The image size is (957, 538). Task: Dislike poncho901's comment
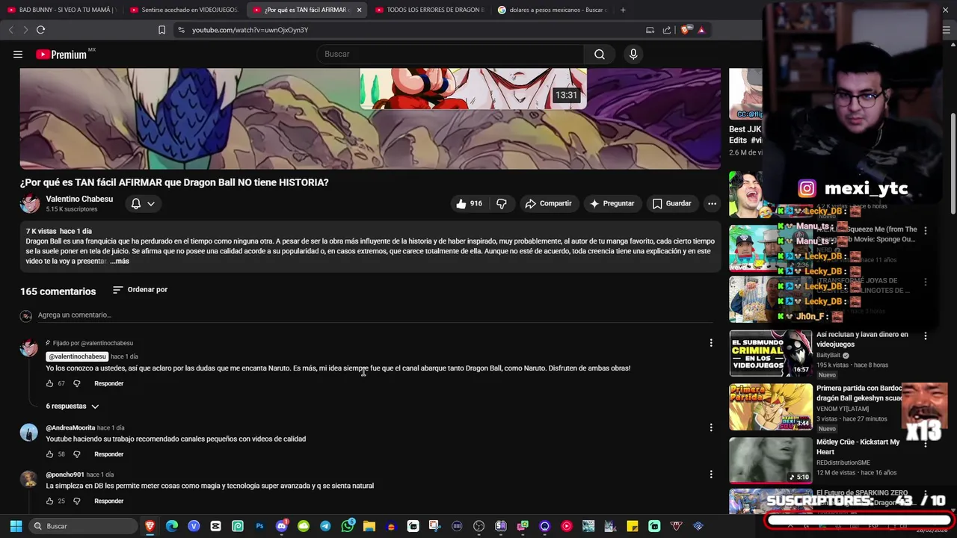(x=76, y=501)
